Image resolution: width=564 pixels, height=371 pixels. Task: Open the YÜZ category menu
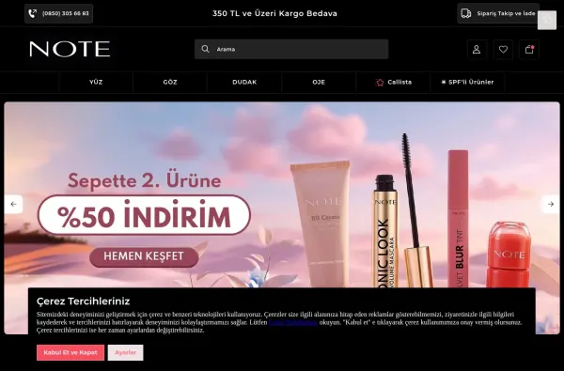coord(96,83)
